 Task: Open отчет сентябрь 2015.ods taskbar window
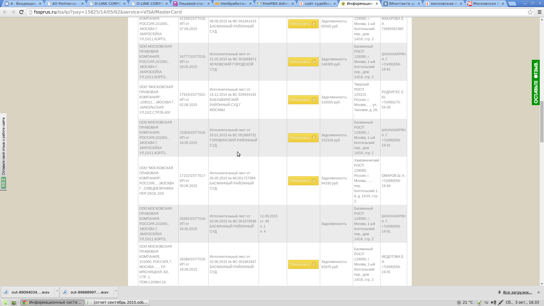(117, 302)
